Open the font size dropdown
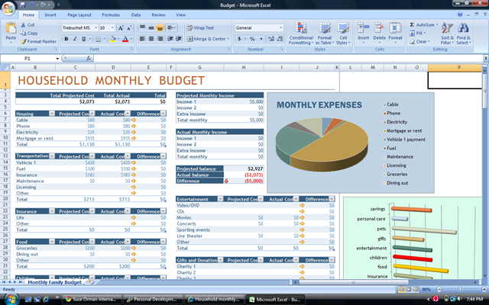Viewport: 489px width, 305px height. (x=112, y=28)
